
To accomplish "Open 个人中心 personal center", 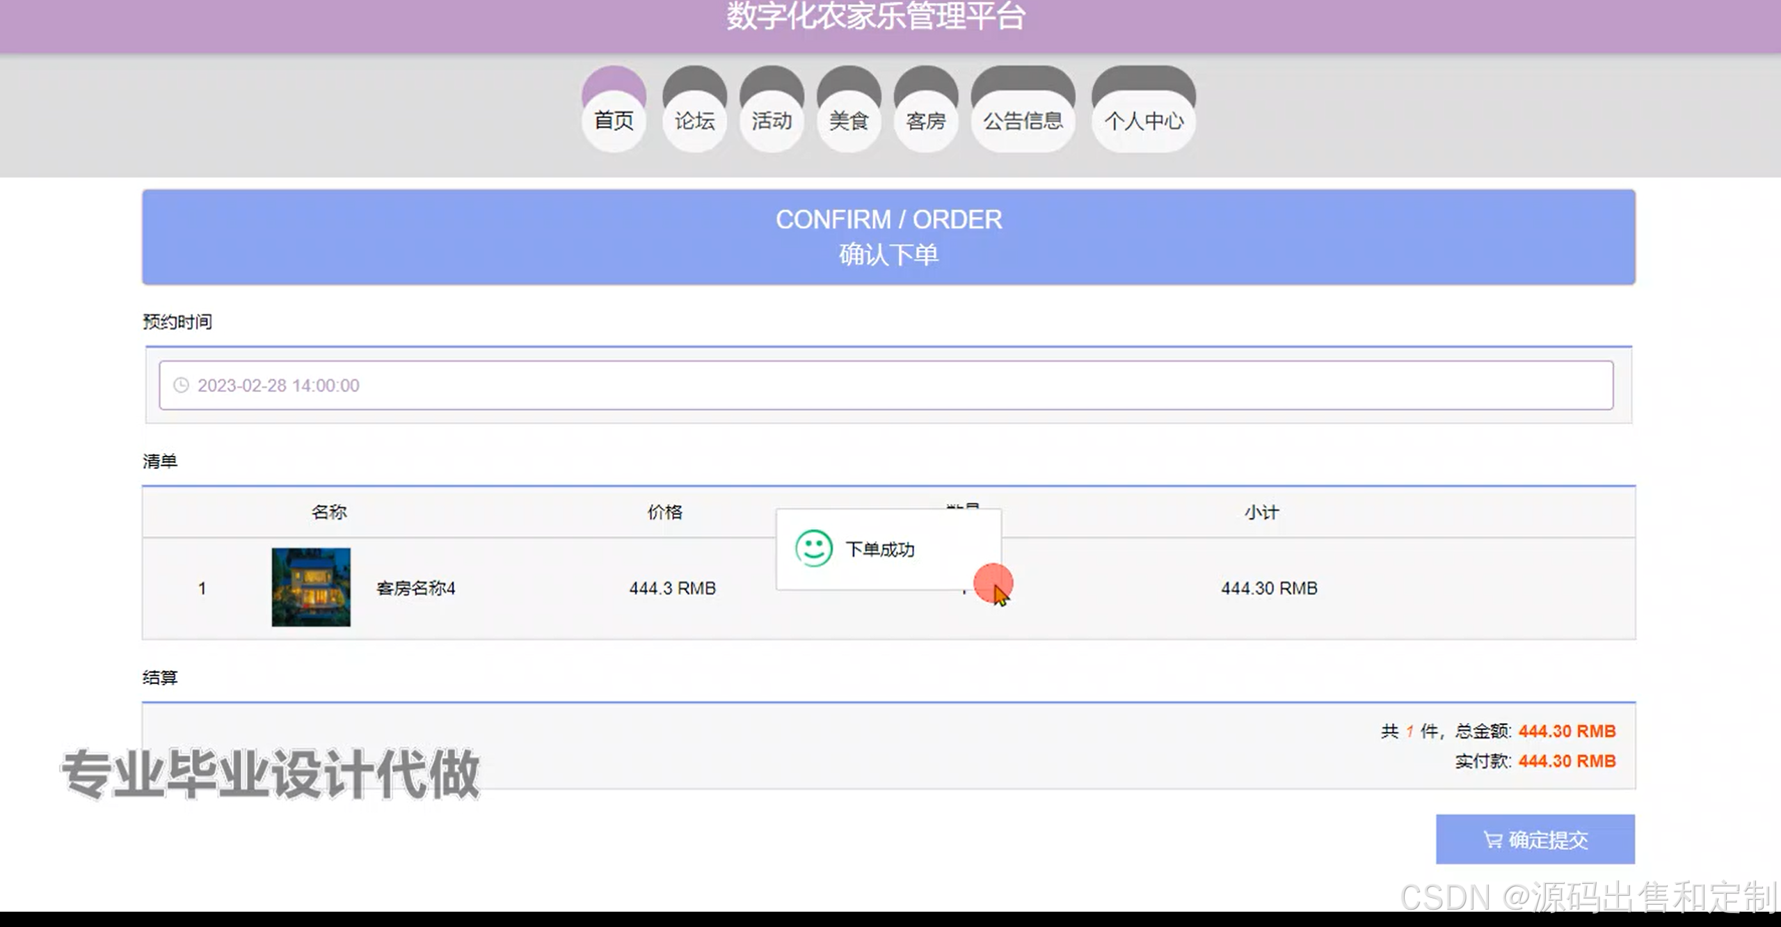I will click(1144, 120).
